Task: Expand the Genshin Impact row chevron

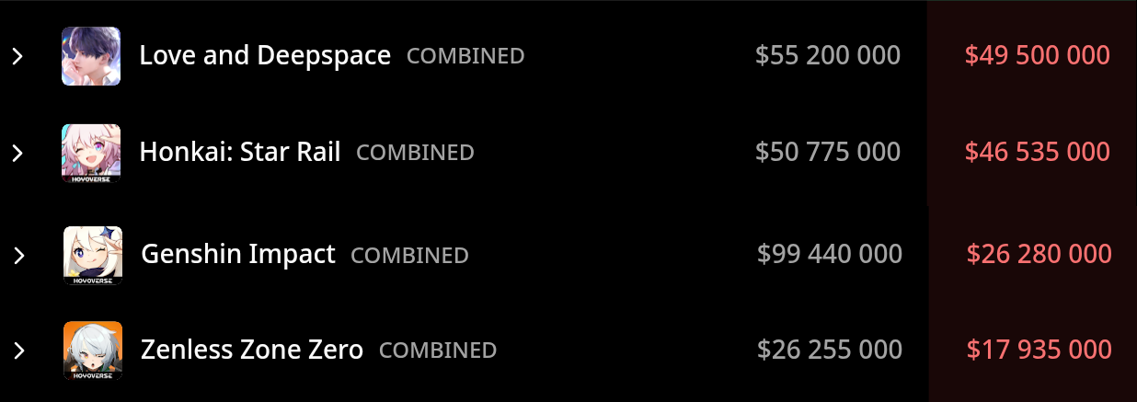Action: pyautogui.click(x=19, y=255)
